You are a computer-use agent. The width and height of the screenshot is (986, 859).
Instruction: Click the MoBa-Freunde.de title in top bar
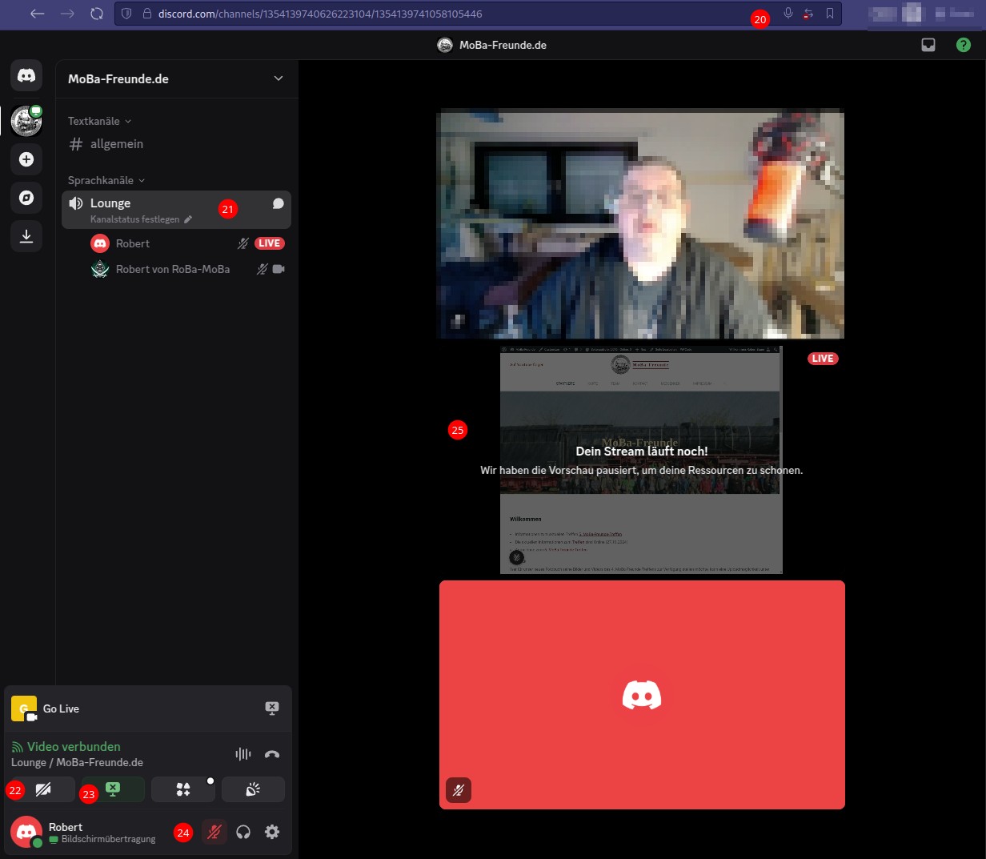[503, 45]
